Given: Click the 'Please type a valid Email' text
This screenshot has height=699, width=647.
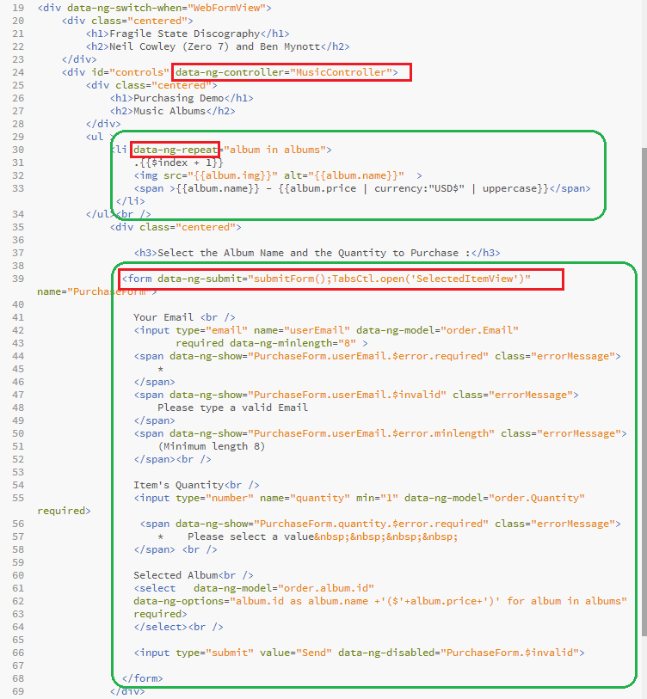Looking at the screenshot, I should [232, 408].
